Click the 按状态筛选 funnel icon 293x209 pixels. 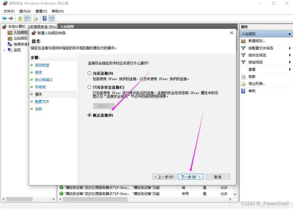243,55
